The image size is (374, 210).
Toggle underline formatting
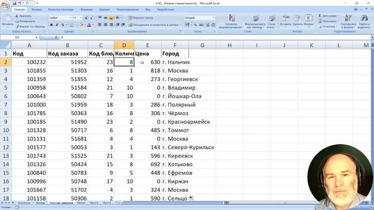point(63,24)
